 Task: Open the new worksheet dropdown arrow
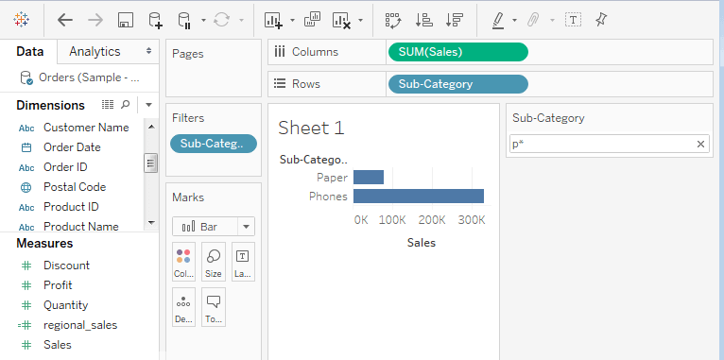[292, 20]
